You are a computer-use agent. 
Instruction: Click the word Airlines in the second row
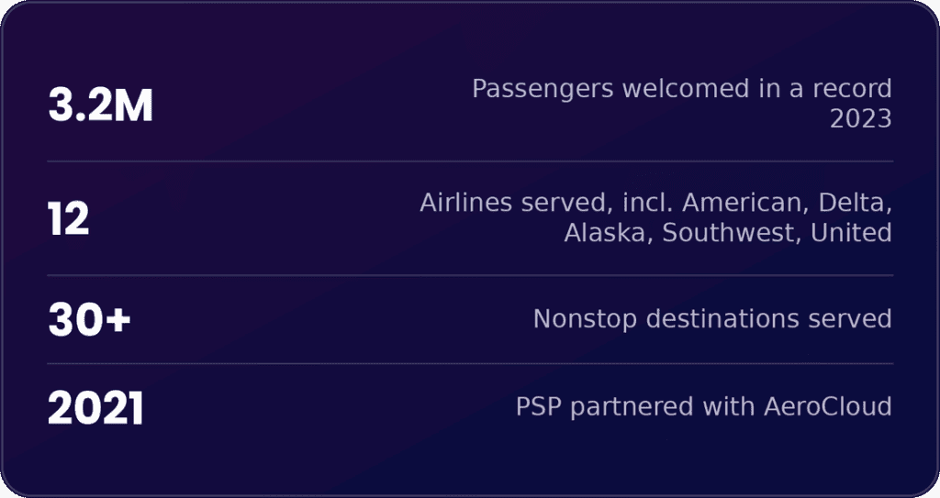click(x=465, y=203)
